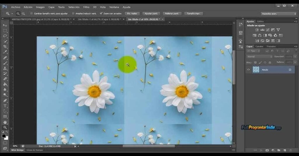Add a Levels adjustment
This screenshot has height=156, width=299.
tap(262, 30)
